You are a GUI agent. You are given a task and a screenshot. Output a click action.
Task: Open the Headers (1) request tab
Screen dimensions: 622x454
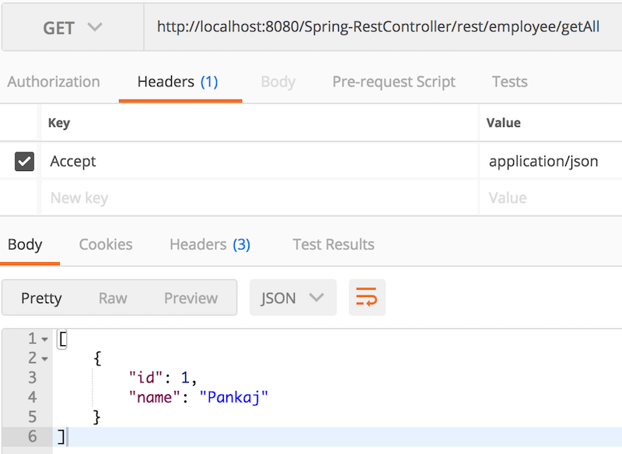click(180, 82)
